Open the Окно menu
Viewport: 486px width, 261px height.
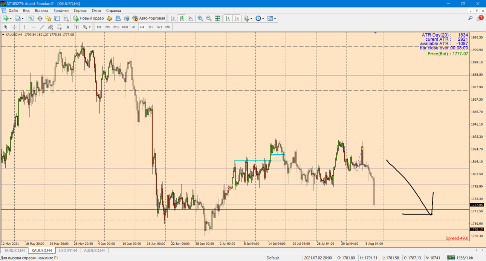(x=96, y=11)
